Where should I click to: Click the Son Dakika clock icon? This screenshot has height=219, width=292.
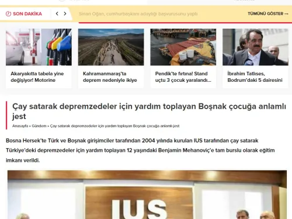tap(8, 14)
